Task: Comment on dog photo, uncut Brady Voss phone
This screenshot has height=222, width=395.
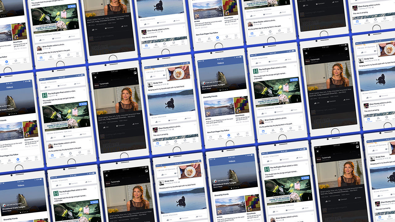Action: (173, 120)
